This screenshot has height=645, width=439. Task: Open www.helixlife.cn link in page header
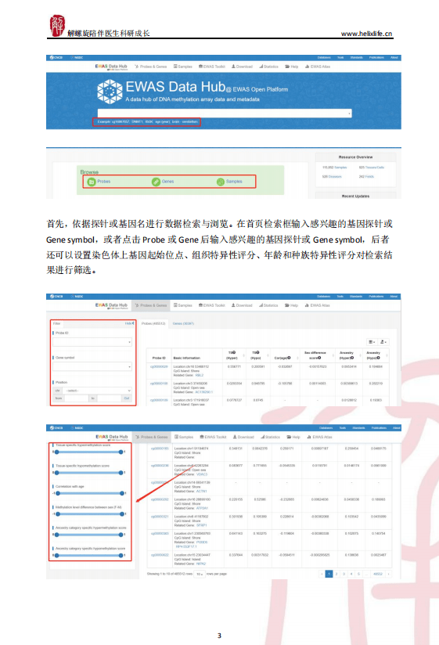(367, 34)
